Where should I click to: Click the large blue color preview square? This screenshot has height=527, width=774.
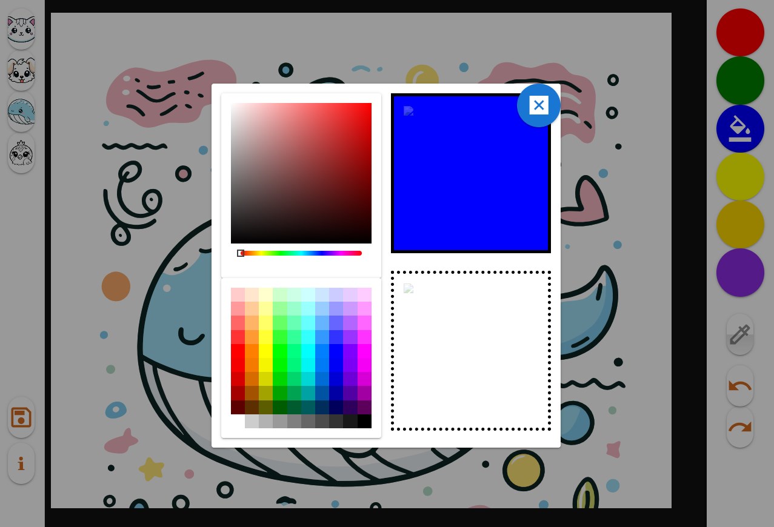471,173
